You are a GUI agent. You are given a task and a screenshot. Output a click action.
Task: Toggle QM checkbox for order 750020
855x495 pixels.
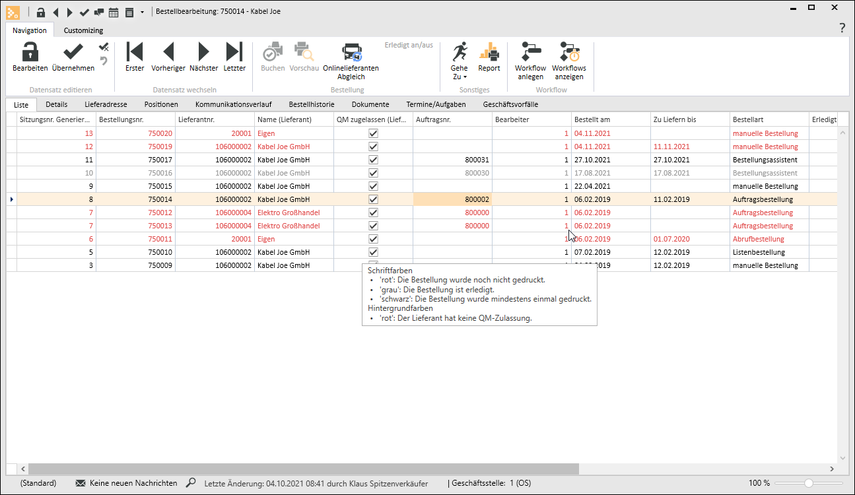(x=373, y=133)
